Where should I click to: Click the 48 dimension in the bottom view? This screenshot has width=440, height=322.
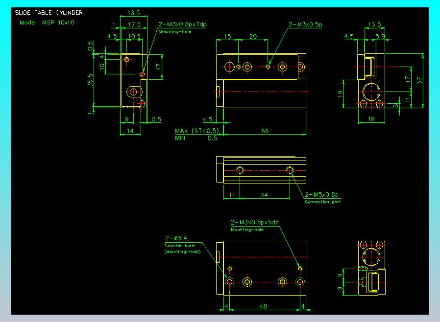(263, 306)
